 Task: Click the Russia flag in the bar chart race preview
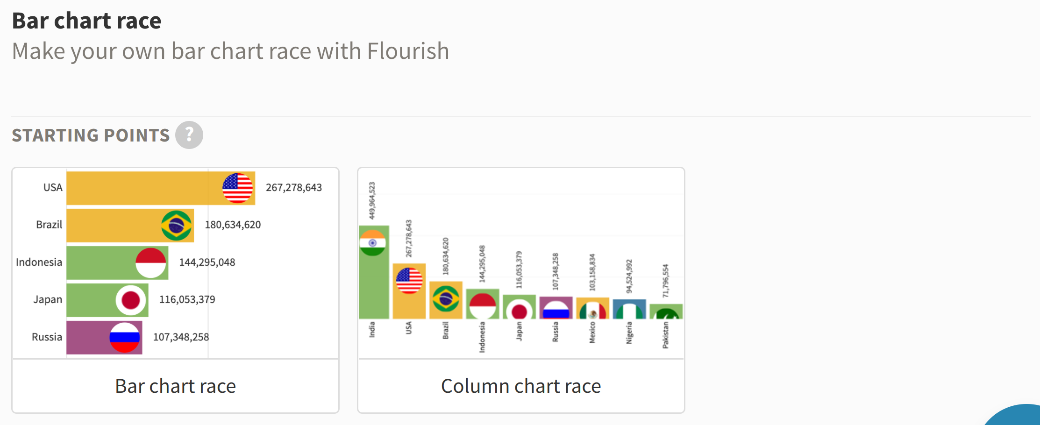click(x=125, y=337)
